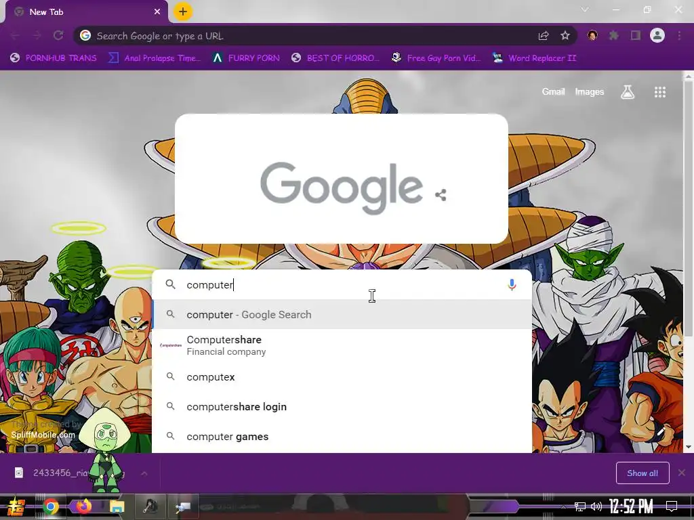Expand the download item options chevron
The height and width of the screenshot is (520, 694).
click(144, 473)
